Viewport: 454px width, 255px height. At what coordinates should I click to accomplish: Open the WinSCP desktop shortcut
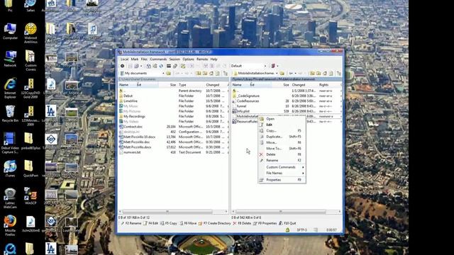click(31, 196)
